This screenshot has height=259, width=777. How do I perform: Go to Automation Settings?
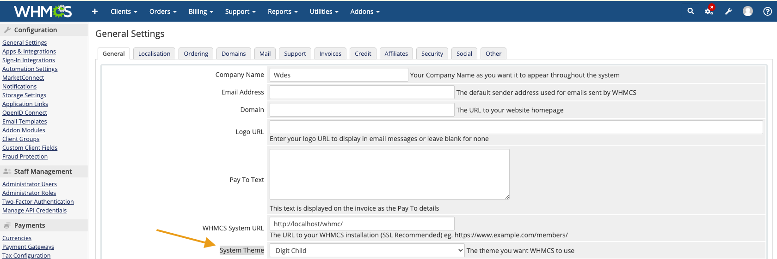pos(30,69)
